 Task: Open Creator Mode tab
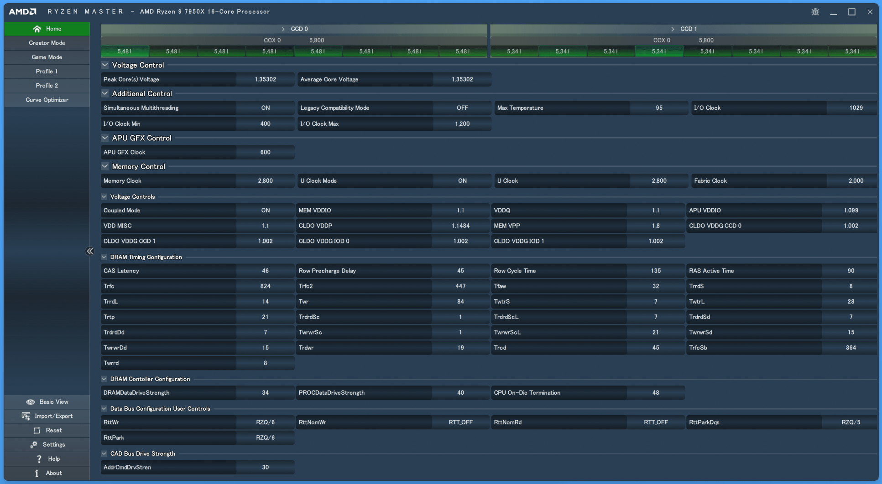click(x=47, y=43)
